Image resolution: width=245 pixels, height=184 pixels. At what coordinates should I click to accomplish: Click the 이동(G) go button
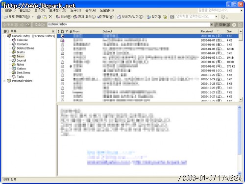[222, 24]
